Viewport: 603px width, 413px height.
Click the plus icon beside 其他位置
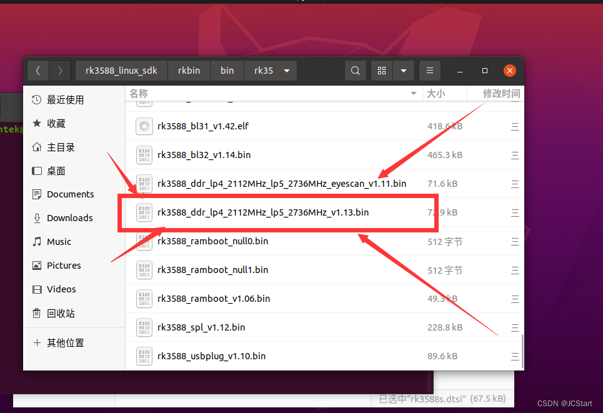click(x=37, y=342)
